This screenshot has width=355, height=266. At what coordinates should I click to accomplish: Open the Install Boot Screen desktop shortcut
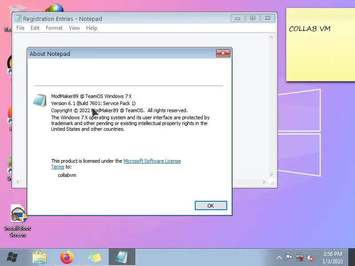pyautogui.click(x=18, y=220)
